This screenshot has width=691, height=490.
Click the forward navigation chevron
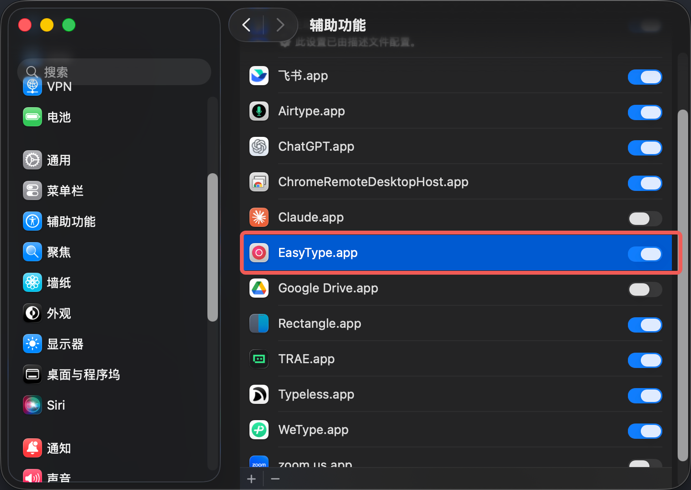click(280, 25)
